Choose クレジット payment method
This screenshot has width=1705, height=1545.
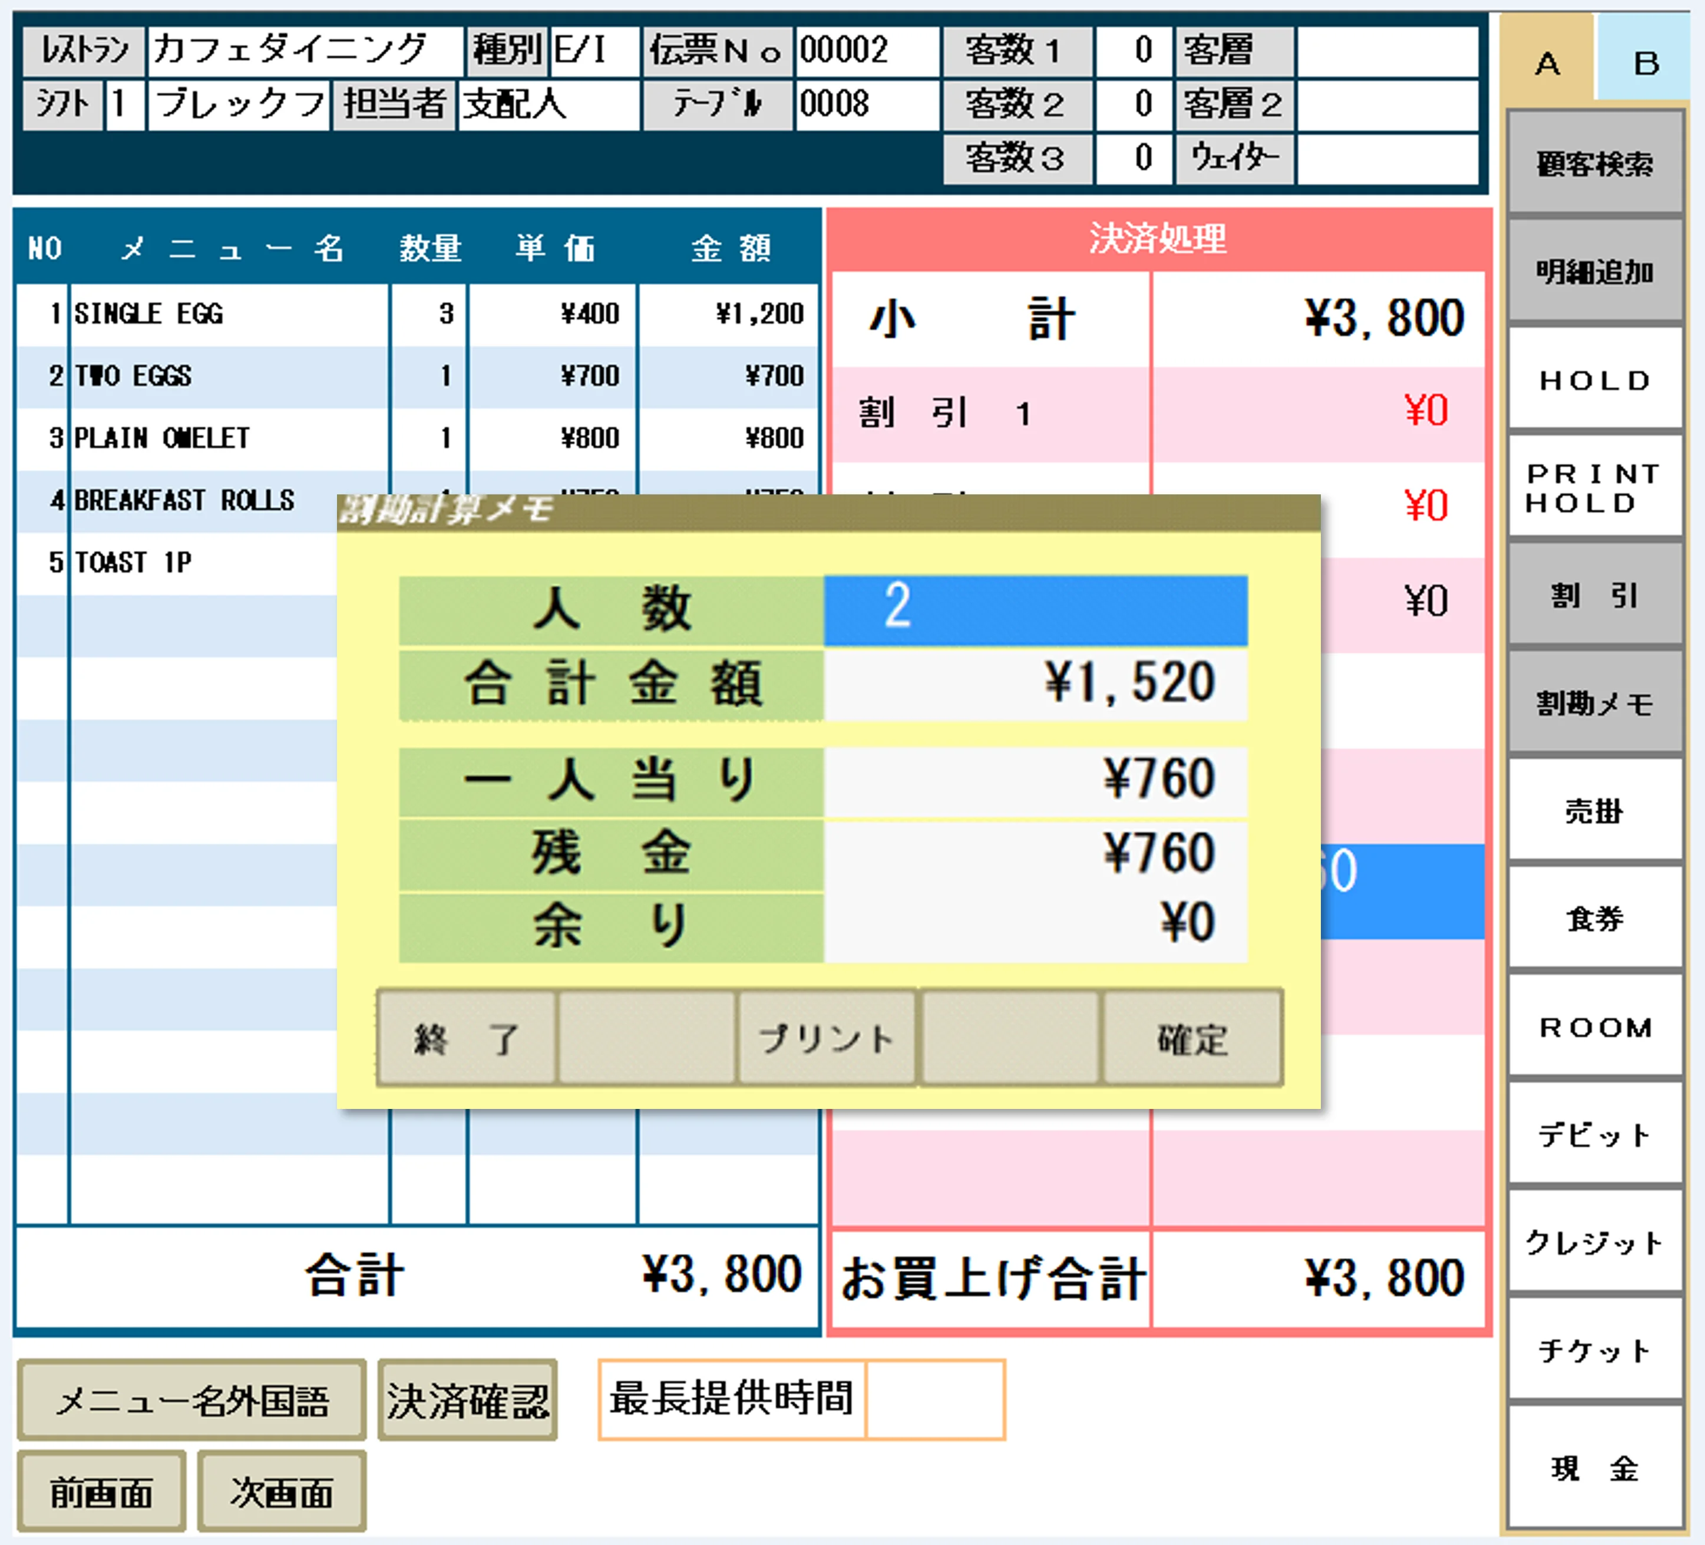click(1594, 1242)
